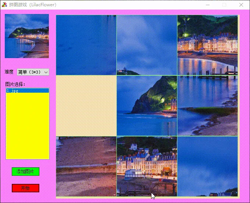This screenshot has height=203, width=250.
Task: Click the top-right tile with lit buildings and pier
Action: pyautogui.click(x=208, y=45)
